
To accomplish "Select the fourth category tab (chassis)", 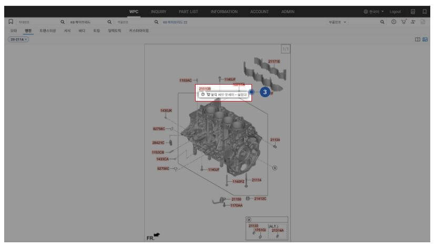I will pos(67,31).
